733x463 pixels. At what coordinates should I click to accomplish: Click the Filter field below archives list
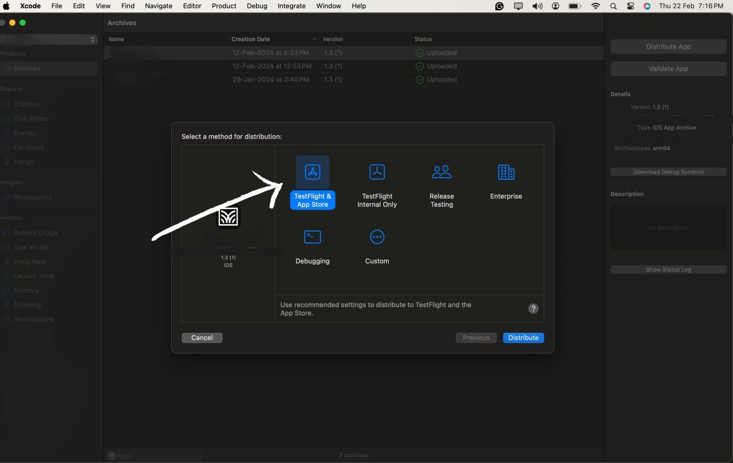154,456
